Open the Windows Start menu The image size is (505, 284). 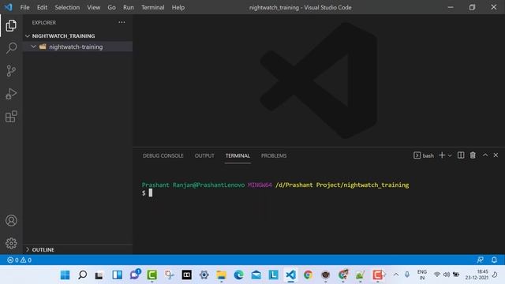click(x=65, y=275)
